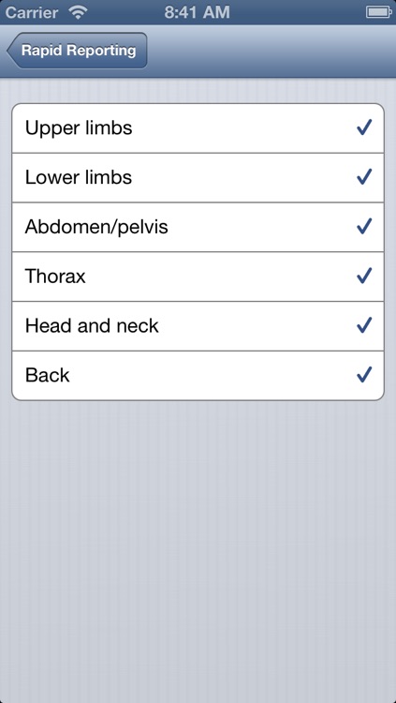Select the Lower limbs row text
This screenshot has width=396, height=703.
pyautogui.click(x=79, y=177)
